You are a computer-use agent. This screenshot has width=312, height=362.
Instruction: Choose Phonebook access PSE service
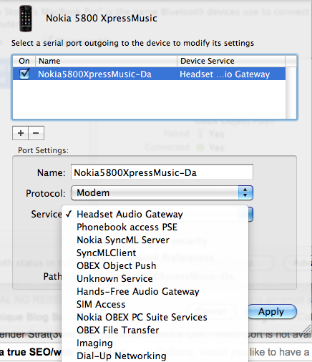coord(155,227)
